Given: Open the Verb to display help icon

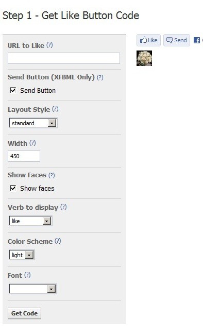Looking at the screenshot, I should click(x=63, y=207).
